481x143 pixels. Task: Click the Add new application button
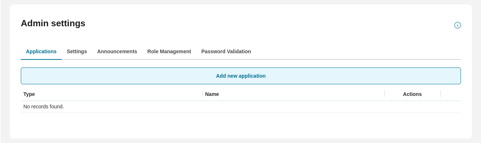tap(241, 76)
